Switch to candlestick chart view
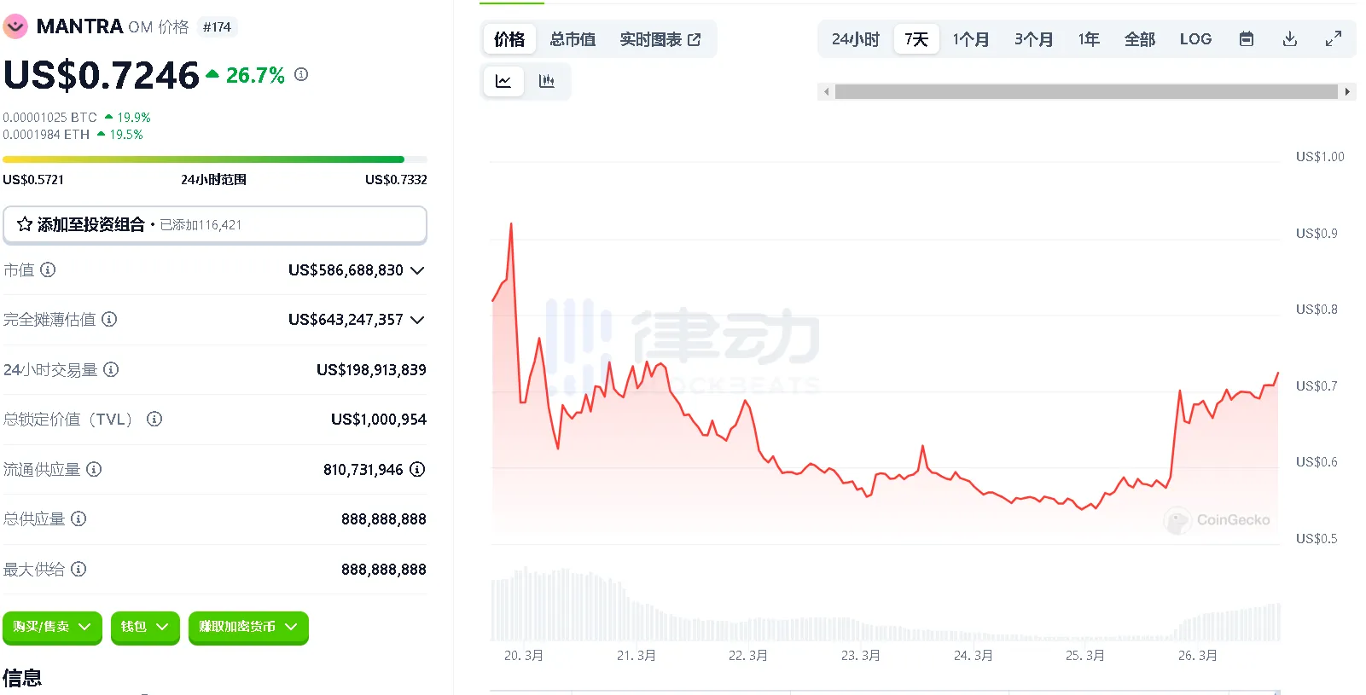 pyautogui.click(x=547, y=81)
